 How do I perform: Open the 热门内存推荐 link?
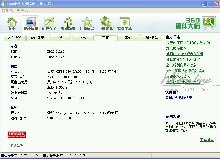176,48
